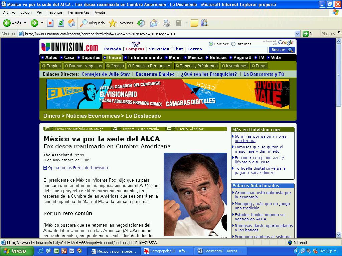Select the Internet radio button
This screenshot has width=342, height=256.
point(233,44)
